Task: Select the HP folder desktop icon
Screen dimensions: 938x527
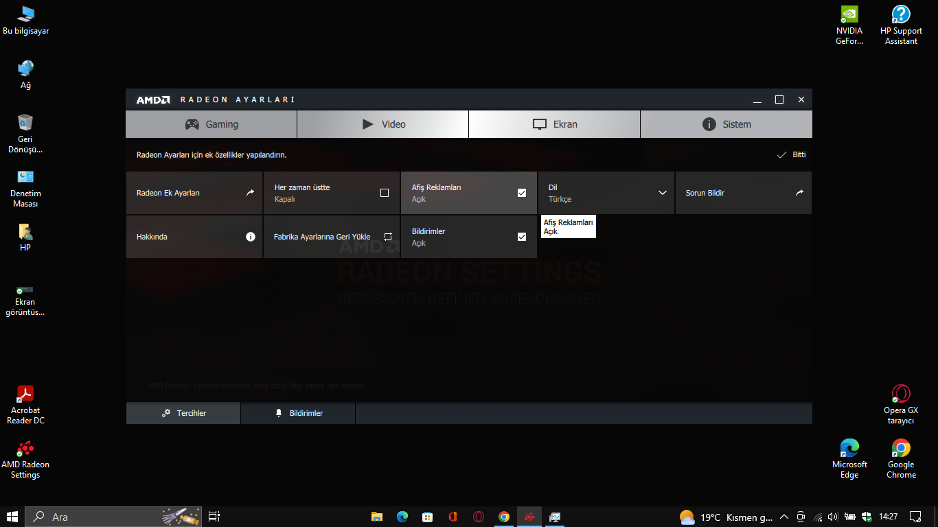Action: tap(25, 237)
